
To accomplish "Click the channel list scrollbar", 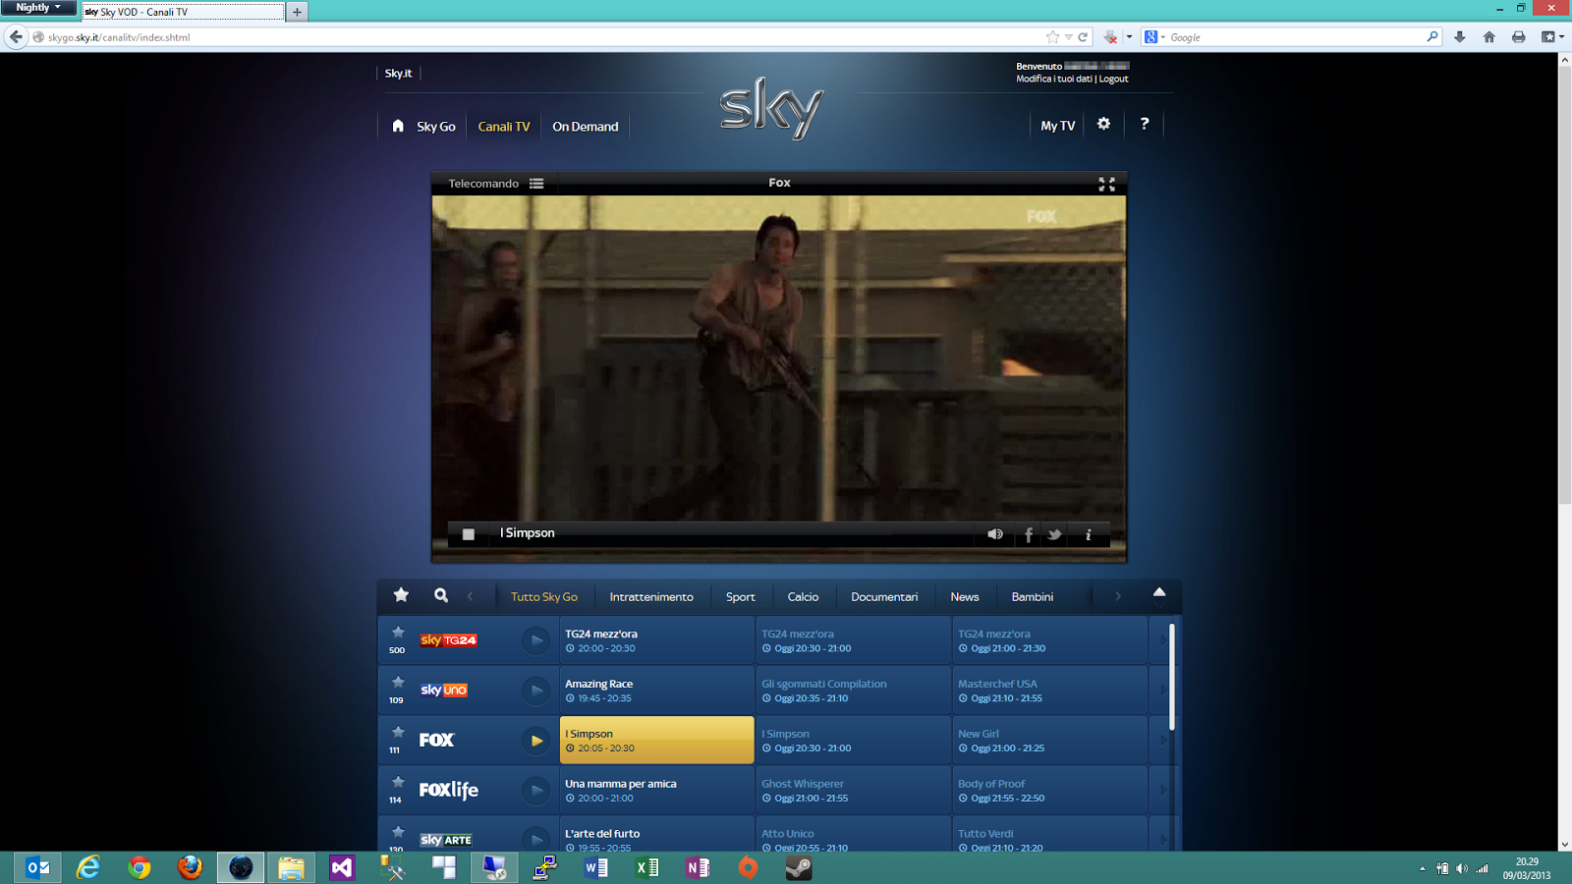I will 1171,676.
